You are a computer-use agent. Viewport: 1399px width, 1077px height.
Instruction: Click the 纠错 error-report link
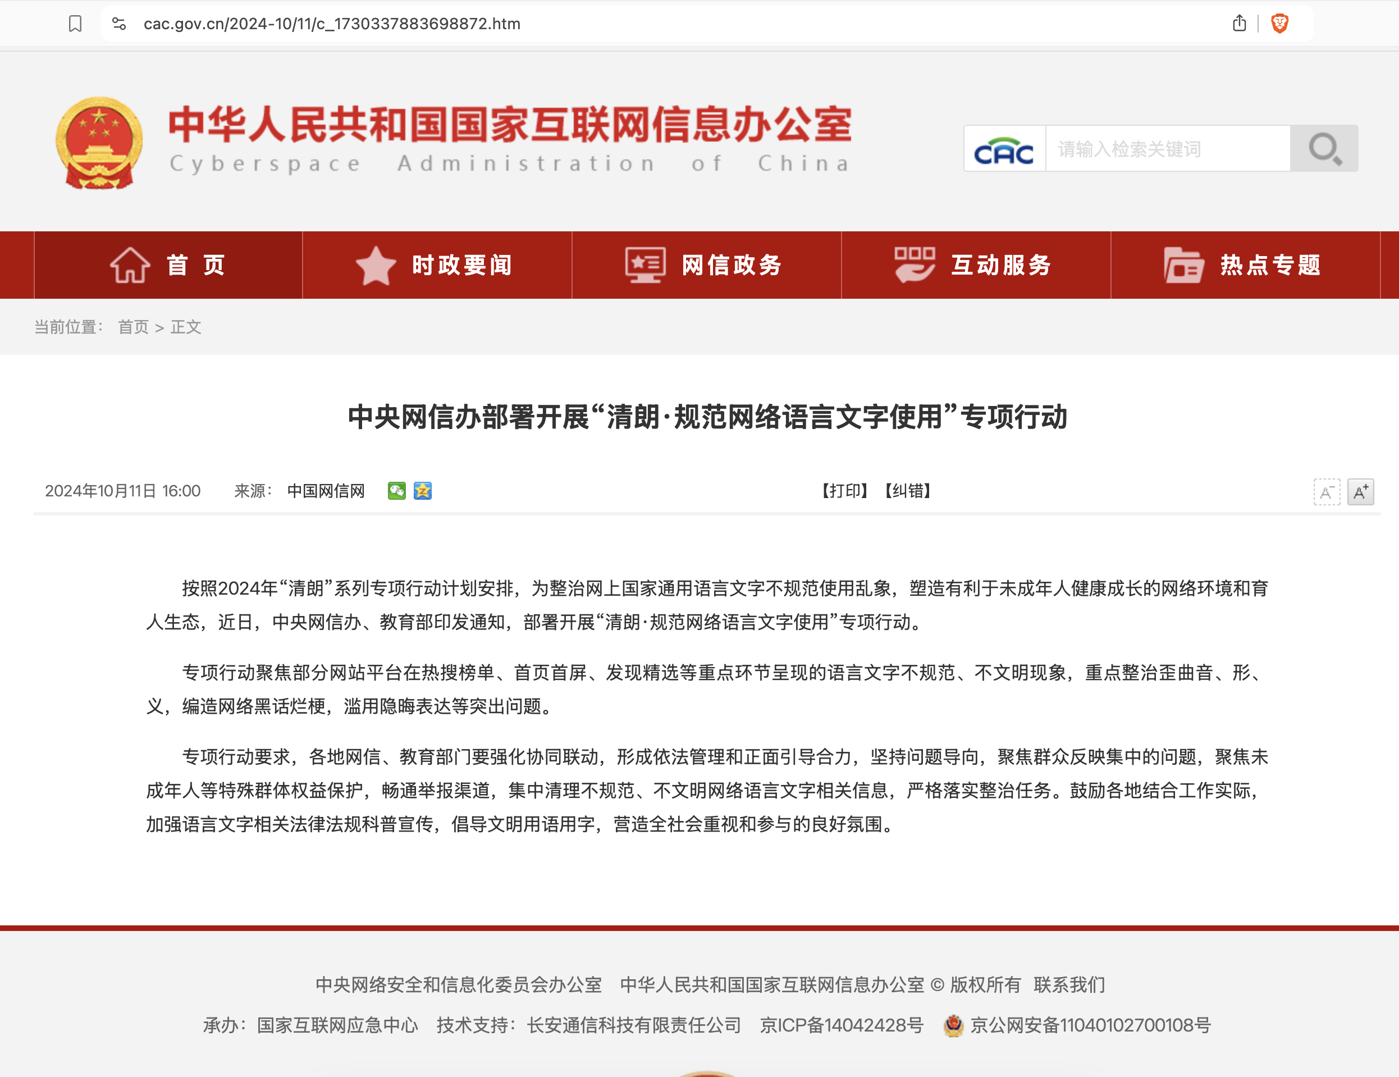click(x=907, y=491)
